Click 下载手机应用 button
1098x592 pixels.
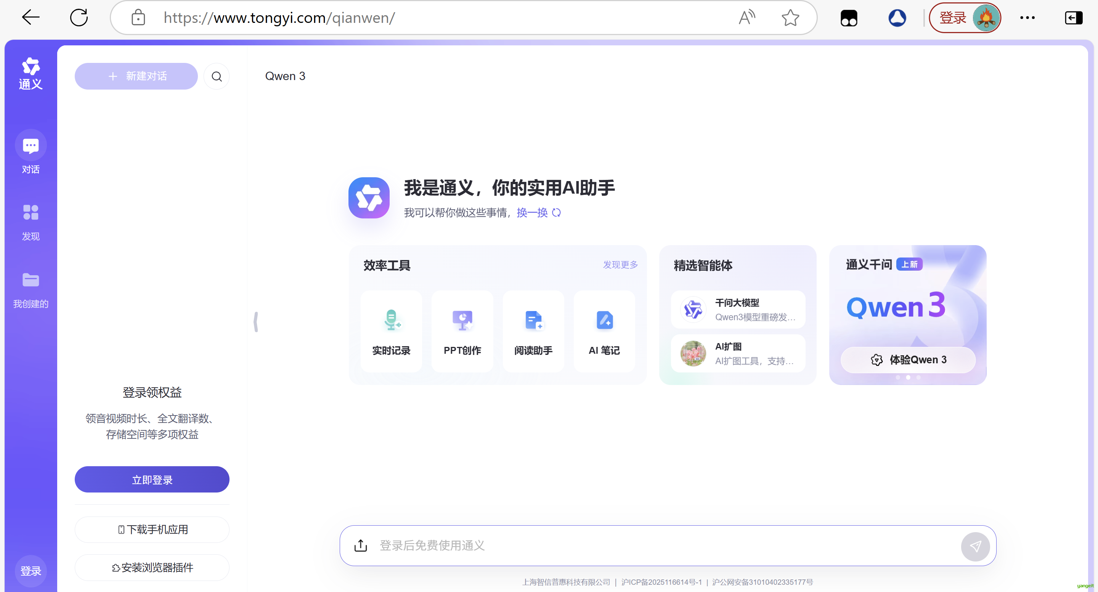(x=152, y=529)
